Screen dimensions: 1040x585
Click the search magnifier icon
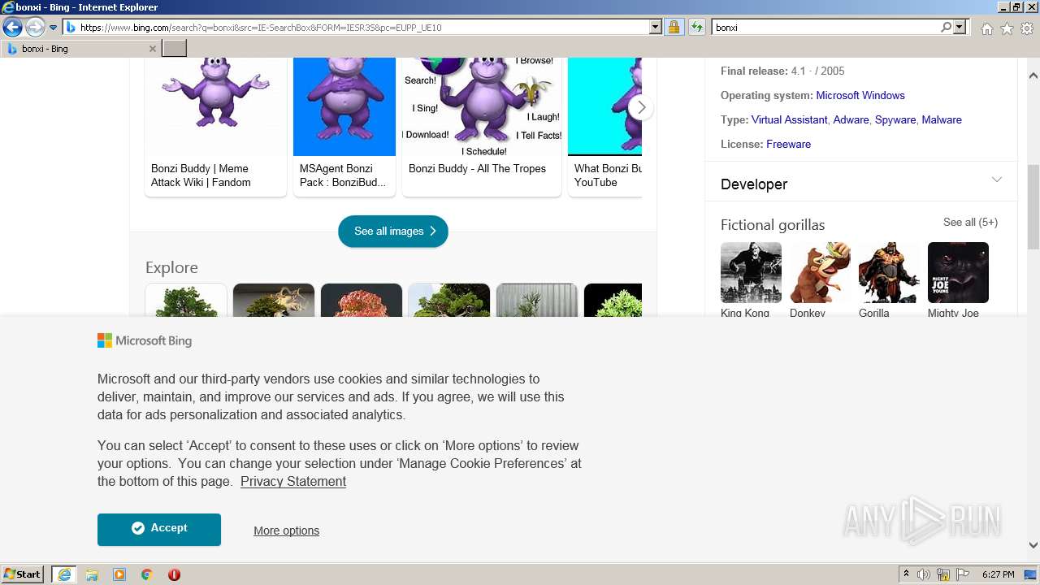946,28
